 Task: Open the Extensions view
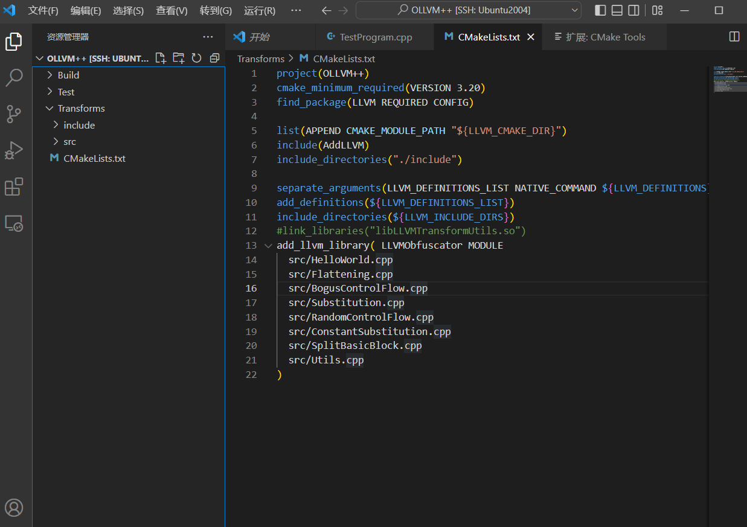pos(14,187)
